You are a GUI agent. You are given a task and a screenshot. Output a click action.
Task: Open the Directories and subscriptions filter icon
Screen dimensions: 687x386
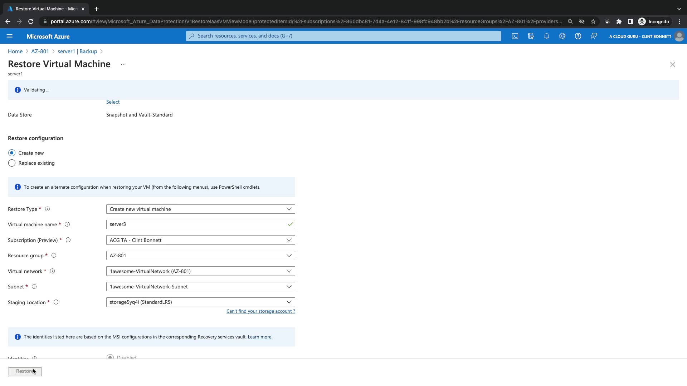[531, 36]
